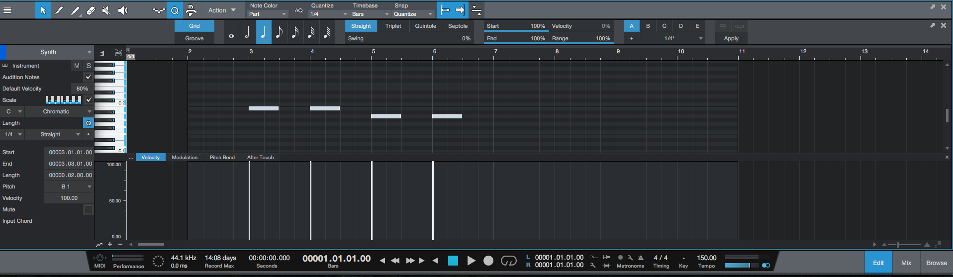This screenshot has height=277, width=953.
Task: Select quantize preset B
Action: pyautogui.click(x=648, y=26)
